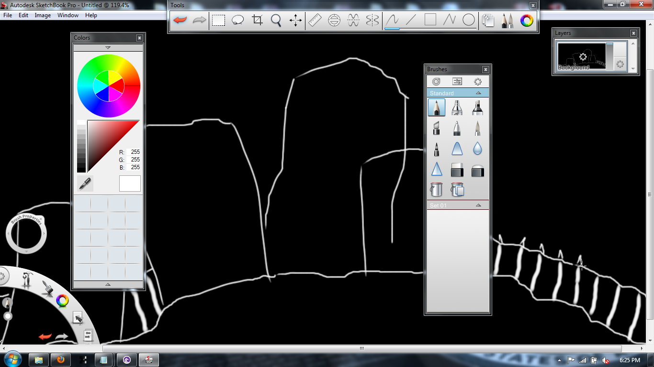Select the pointed triangle Sharpen brush

(436, 169)
